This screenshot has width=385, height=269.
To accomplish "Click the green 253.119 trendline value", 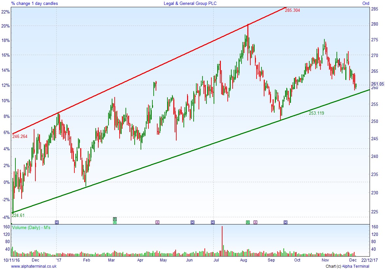I will (317, 113).
